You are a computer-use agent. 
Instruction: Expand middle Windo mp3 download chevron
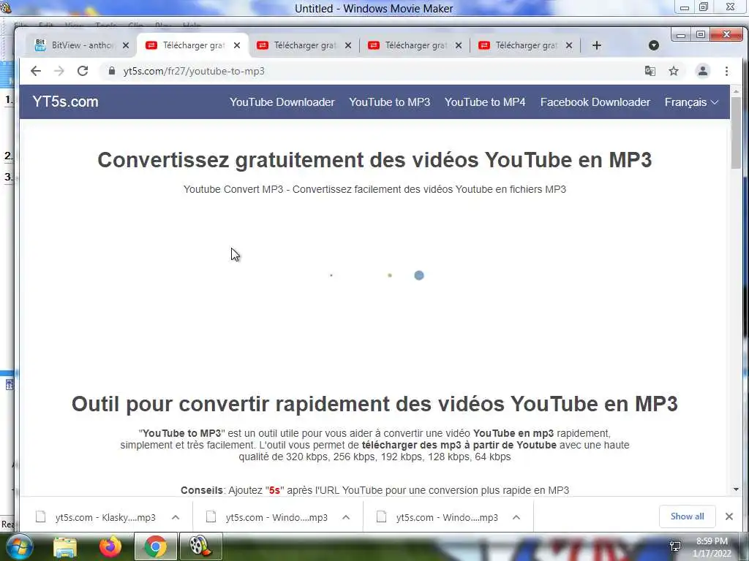(346, 517)
